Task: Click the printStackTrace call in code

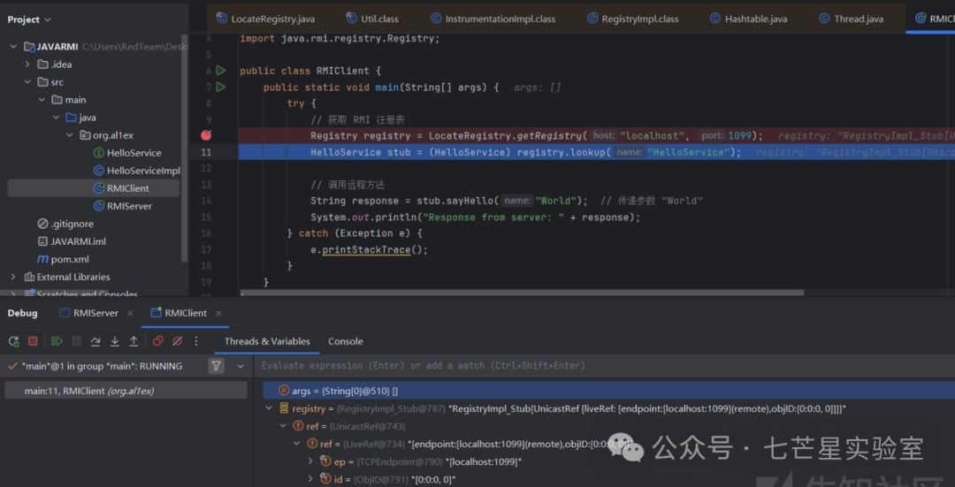Action: 366,249
